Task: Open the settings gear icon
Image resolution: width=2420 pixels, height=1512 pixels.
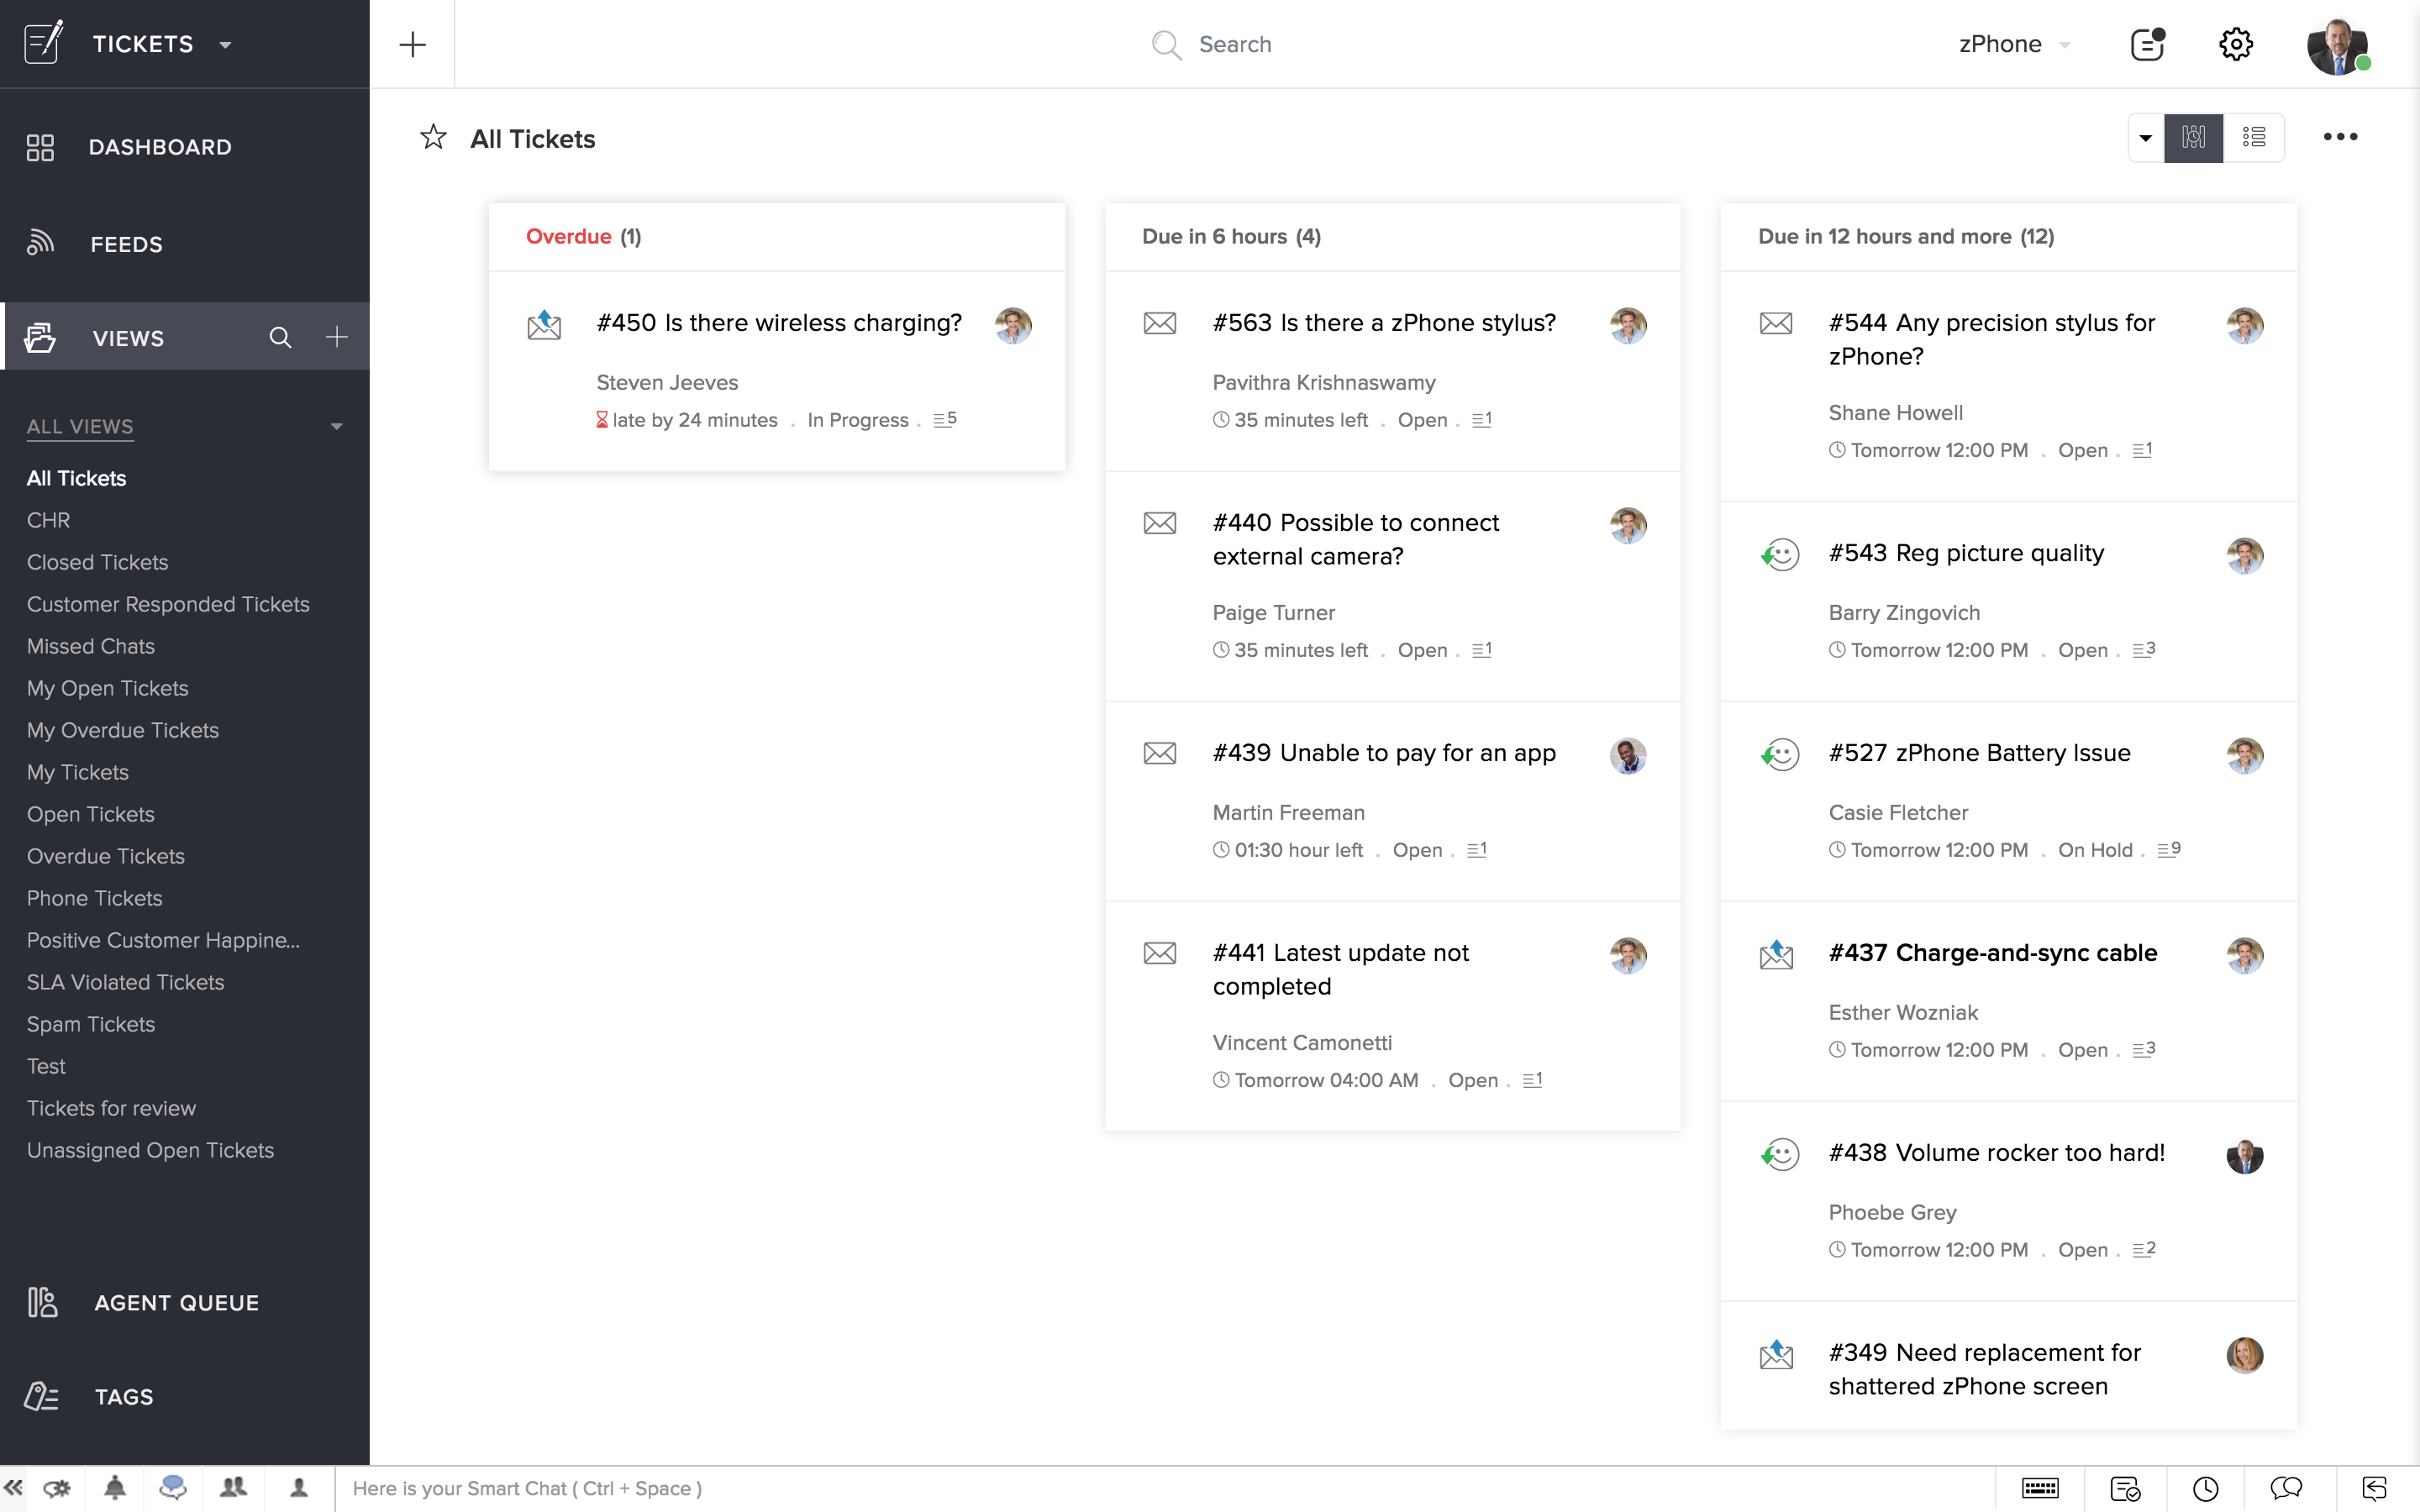Action: point(2235,44)
